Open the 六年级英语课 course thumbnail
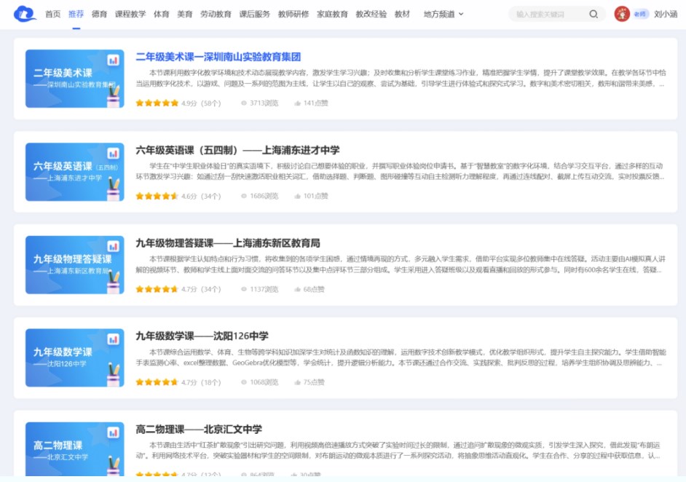The image size is (686, 482). 75,172
